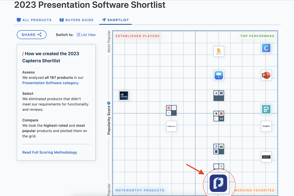Screen dimensions: 294x196
Task: Select the Canva icon in Top Performers quadrant
Action: point(266,48)
